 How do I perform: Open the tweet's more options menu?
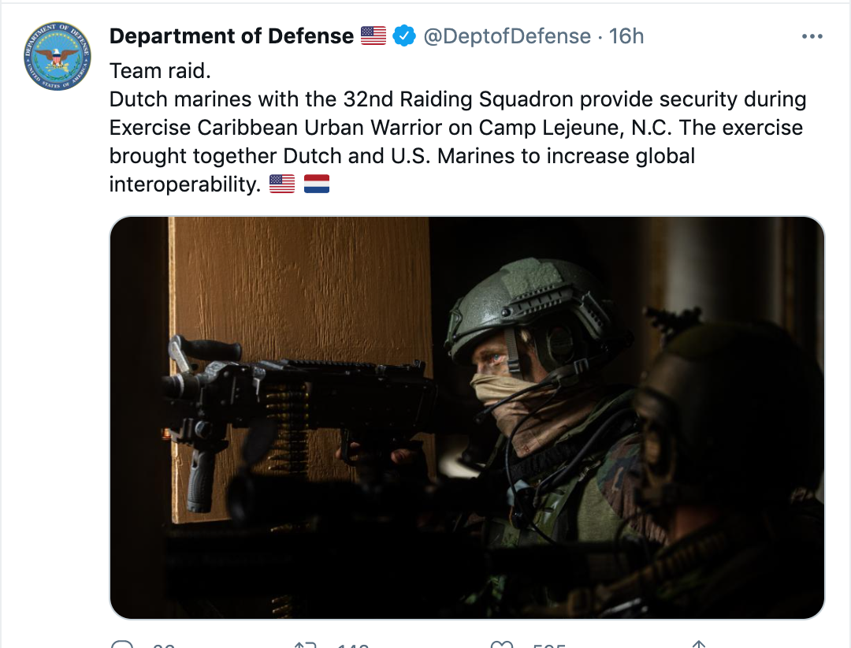tap(812, 36)
